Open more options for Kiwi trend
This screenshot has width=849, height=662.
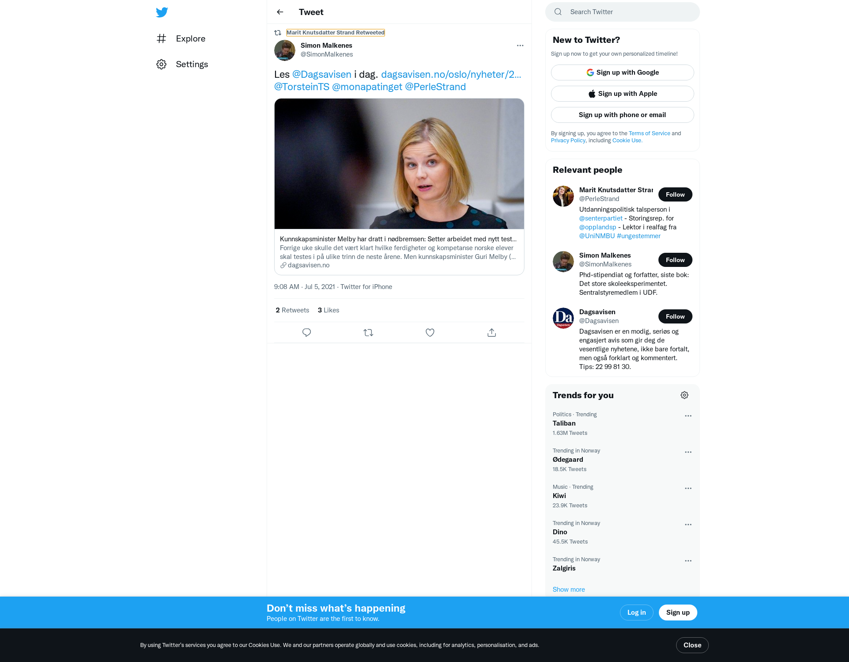click(x=688, y=488)
